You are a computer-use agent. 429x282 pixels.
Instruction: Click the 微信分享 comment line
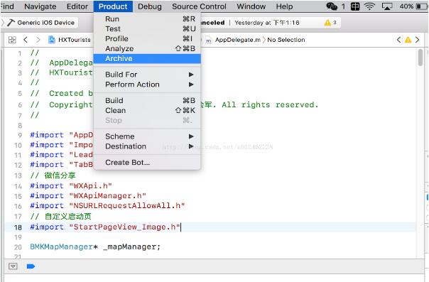click(53, 175)
